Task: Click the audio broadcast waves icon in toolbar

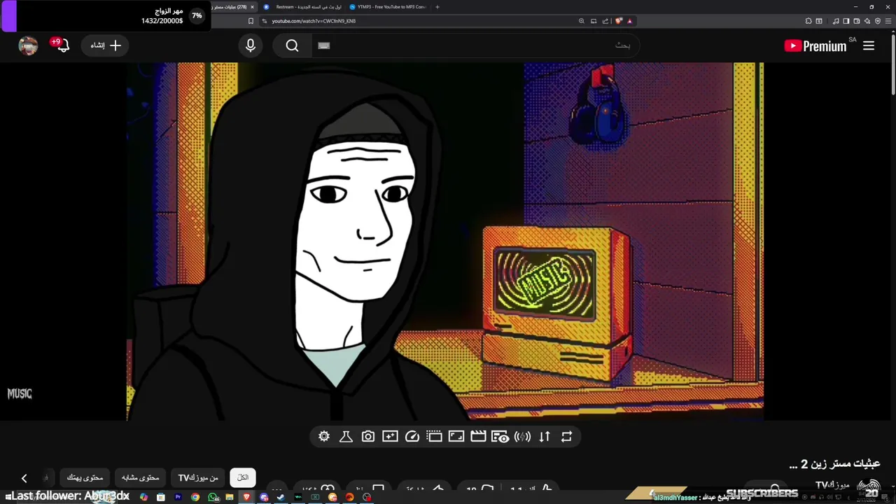Action: click(522, 437)
